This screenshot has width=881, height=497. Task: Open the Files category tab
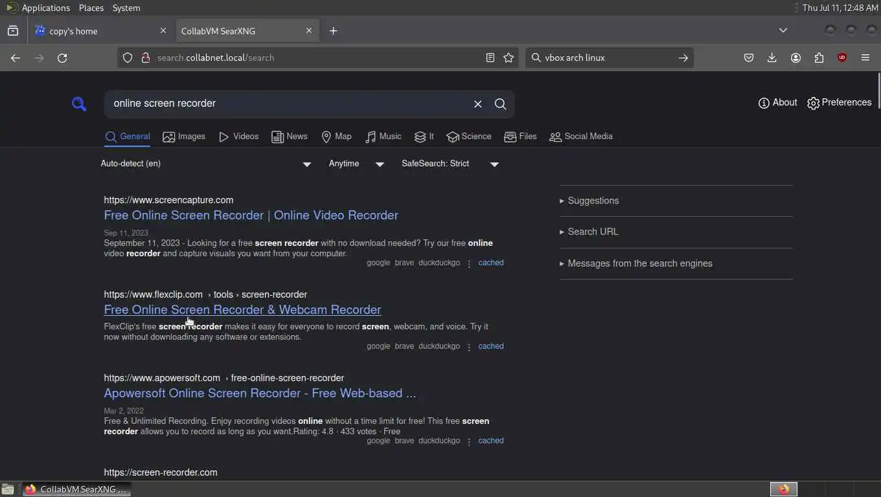pos(520,137)
